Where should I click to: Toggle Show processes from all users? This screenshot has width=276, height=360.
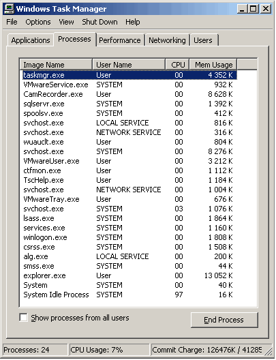click(23, 318)
